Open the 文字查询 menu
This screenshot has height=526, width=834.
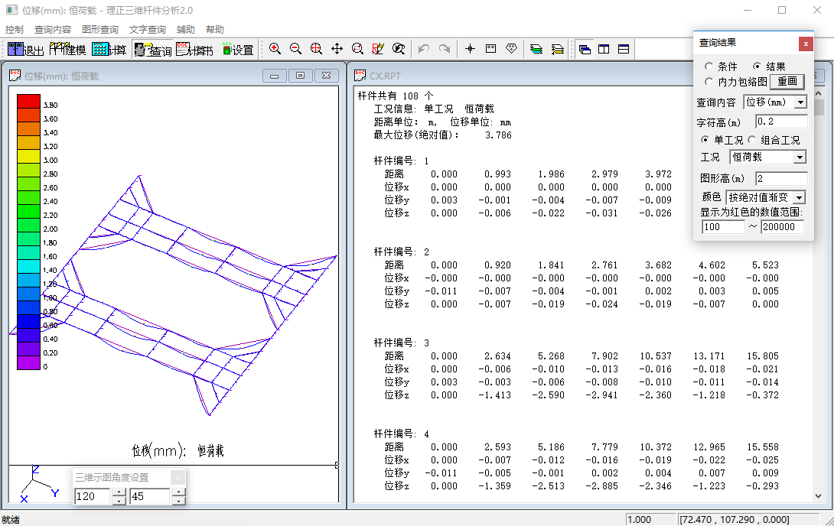(x=148, y=30)
